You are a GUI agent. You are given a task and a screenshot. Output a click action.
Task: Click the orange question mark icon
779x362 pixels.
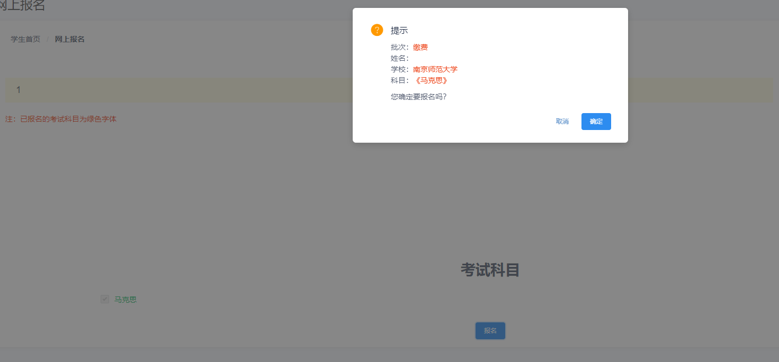click(377, 30)
